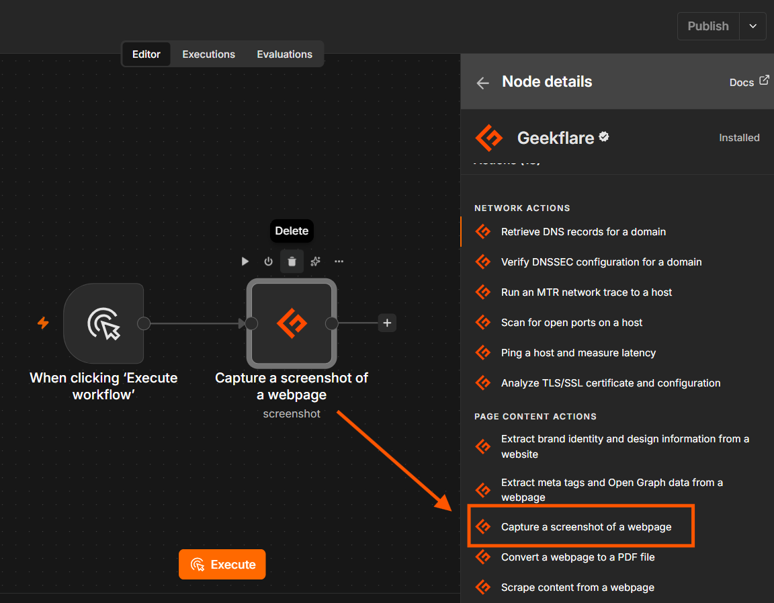Screen dimensions: 774x603
Task: Switch to the Evaluations tab
Action: pyautogui.click(x=284, y=54)
